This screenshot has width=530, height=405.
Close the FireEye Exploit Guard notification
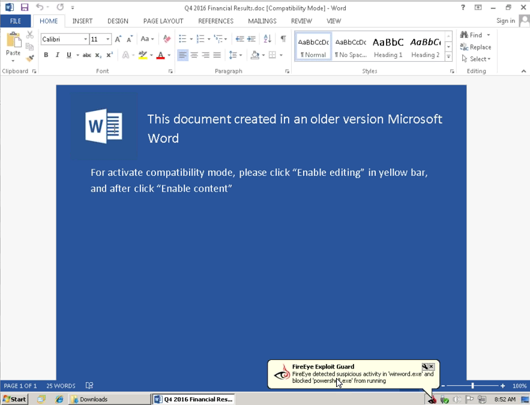coord(432,367)
